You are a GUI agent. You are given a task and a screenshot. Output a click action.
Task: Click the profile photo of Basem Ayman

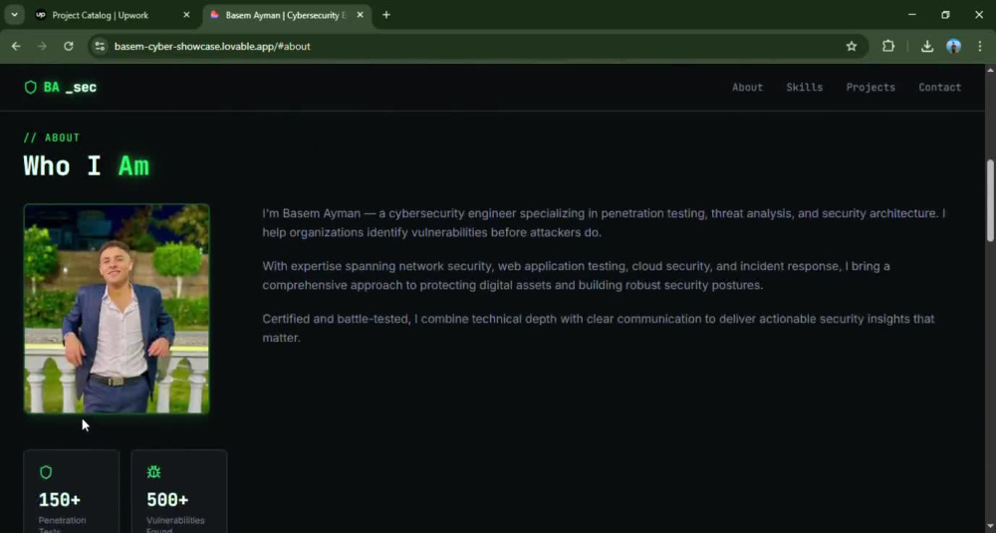tap(117, 309)
